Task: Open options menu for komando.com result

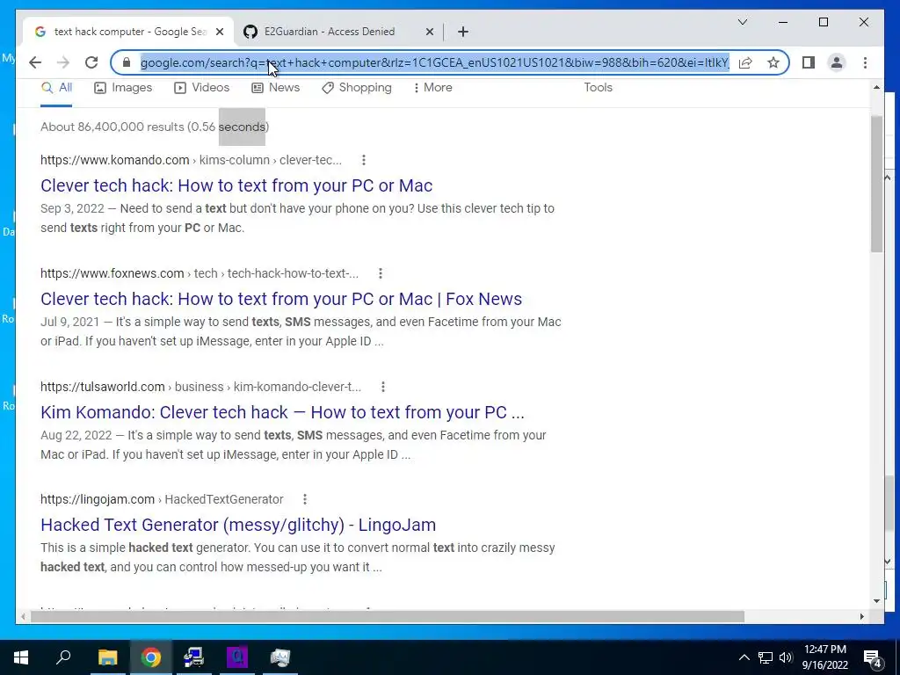Action: pyautogui.click(x=363, y=160)
